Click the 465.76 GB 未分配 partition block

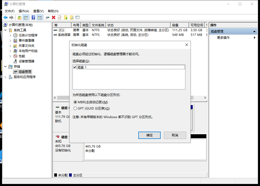(x=145, y=149)
